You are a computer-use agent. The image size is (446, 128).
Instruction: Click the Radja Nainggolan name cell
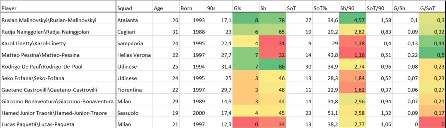pyautogui.click(x=58, y=32)
